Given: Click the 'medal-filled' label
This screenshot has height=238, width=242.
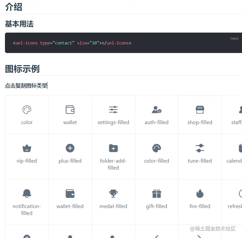Looking at the screenshot, I should click(x=113, y=206).
